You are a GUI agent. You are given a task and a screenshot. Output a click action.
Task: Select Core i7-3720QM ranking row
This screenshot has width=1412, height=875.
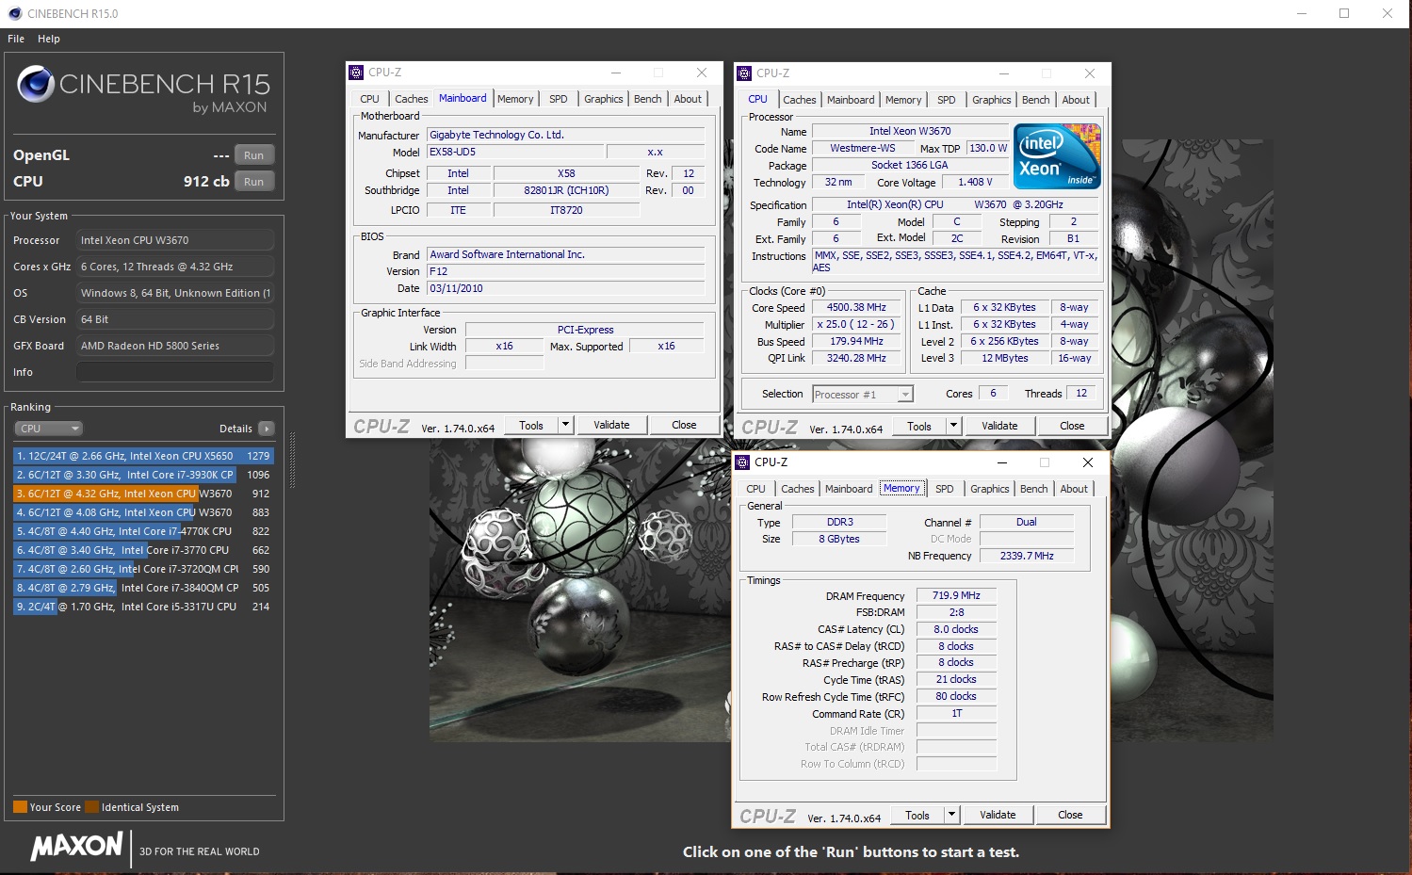point(143,569)
